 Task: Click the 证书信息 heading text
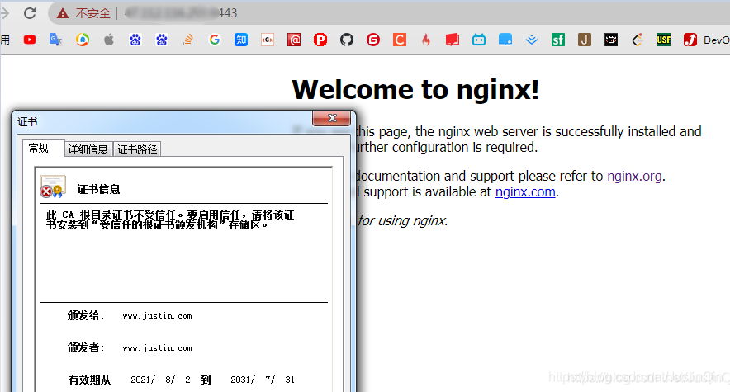coord(99,189)
